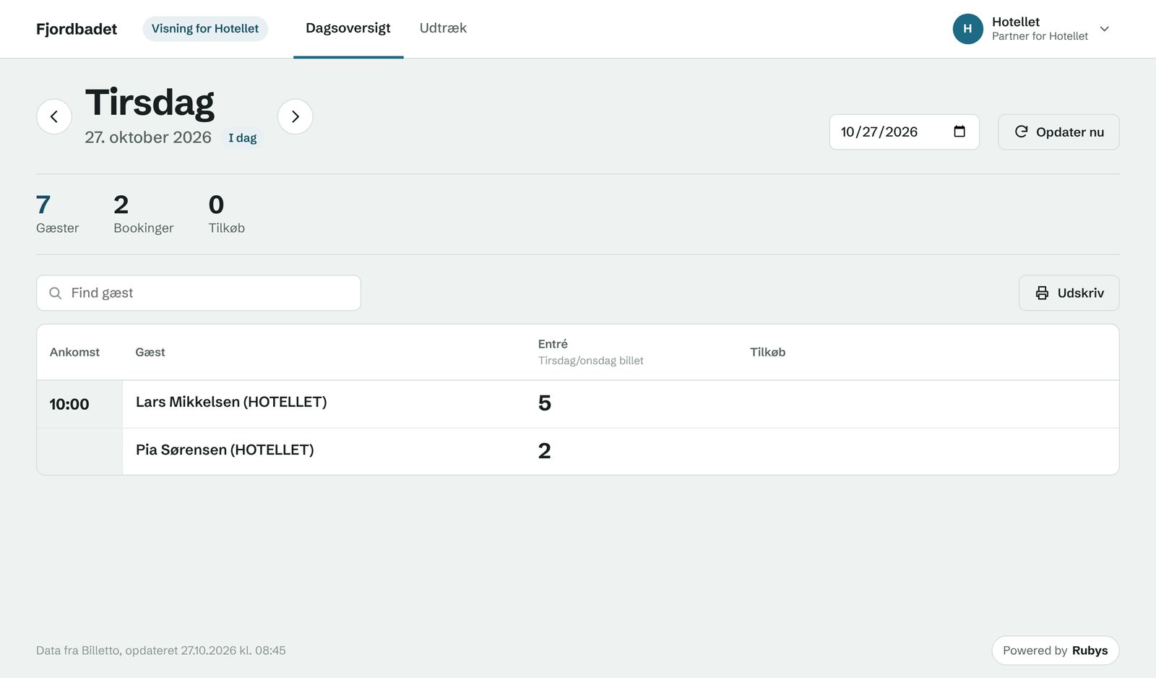Image resolution: width=1156 pixels, height=678 pixels.
Task: Switch to the Udtræk tab
Action: click(x=443, y=28)
